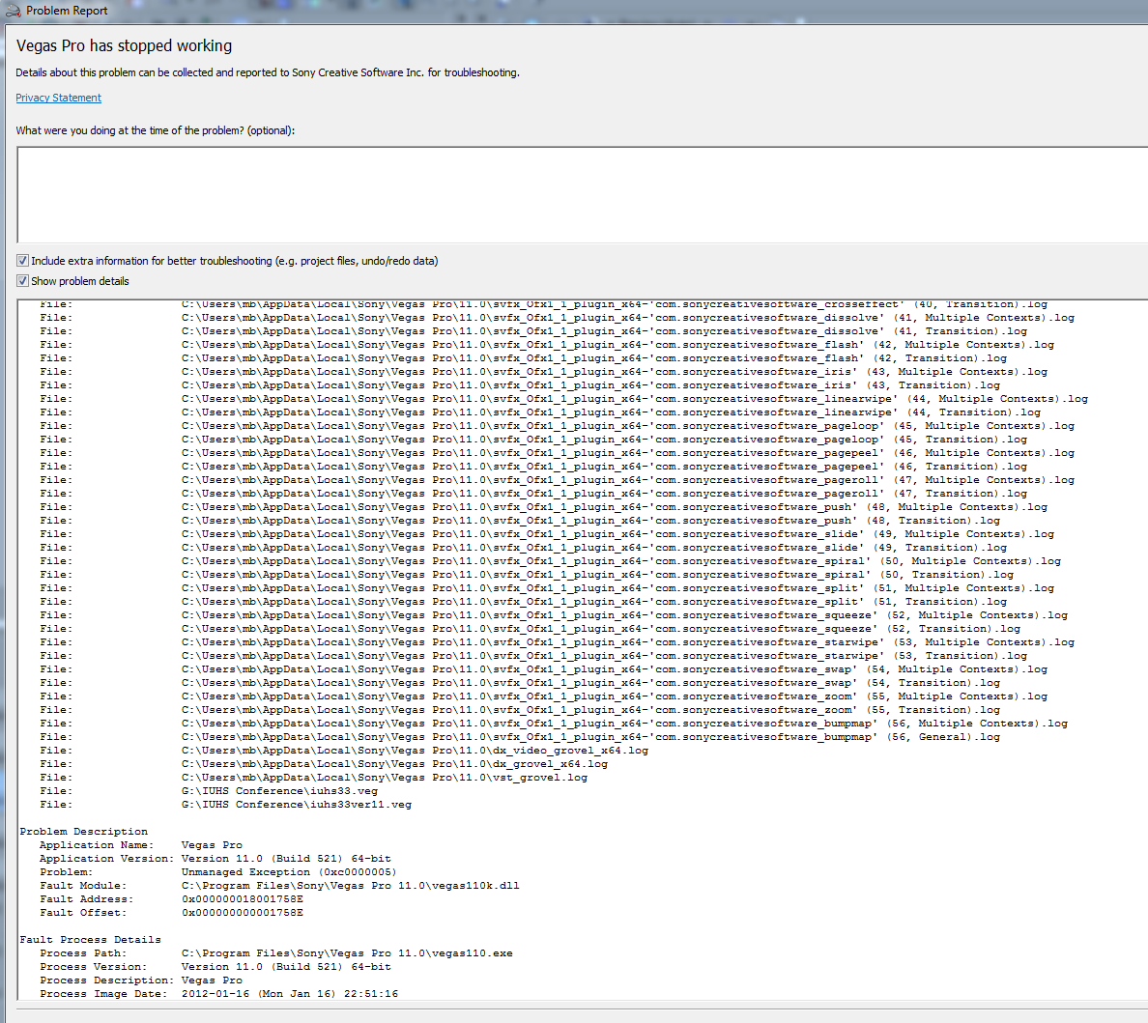This screenshot has width=1148, height=1023.
Task: Click the bumpmap (56, General).log line
Action: 520,737
